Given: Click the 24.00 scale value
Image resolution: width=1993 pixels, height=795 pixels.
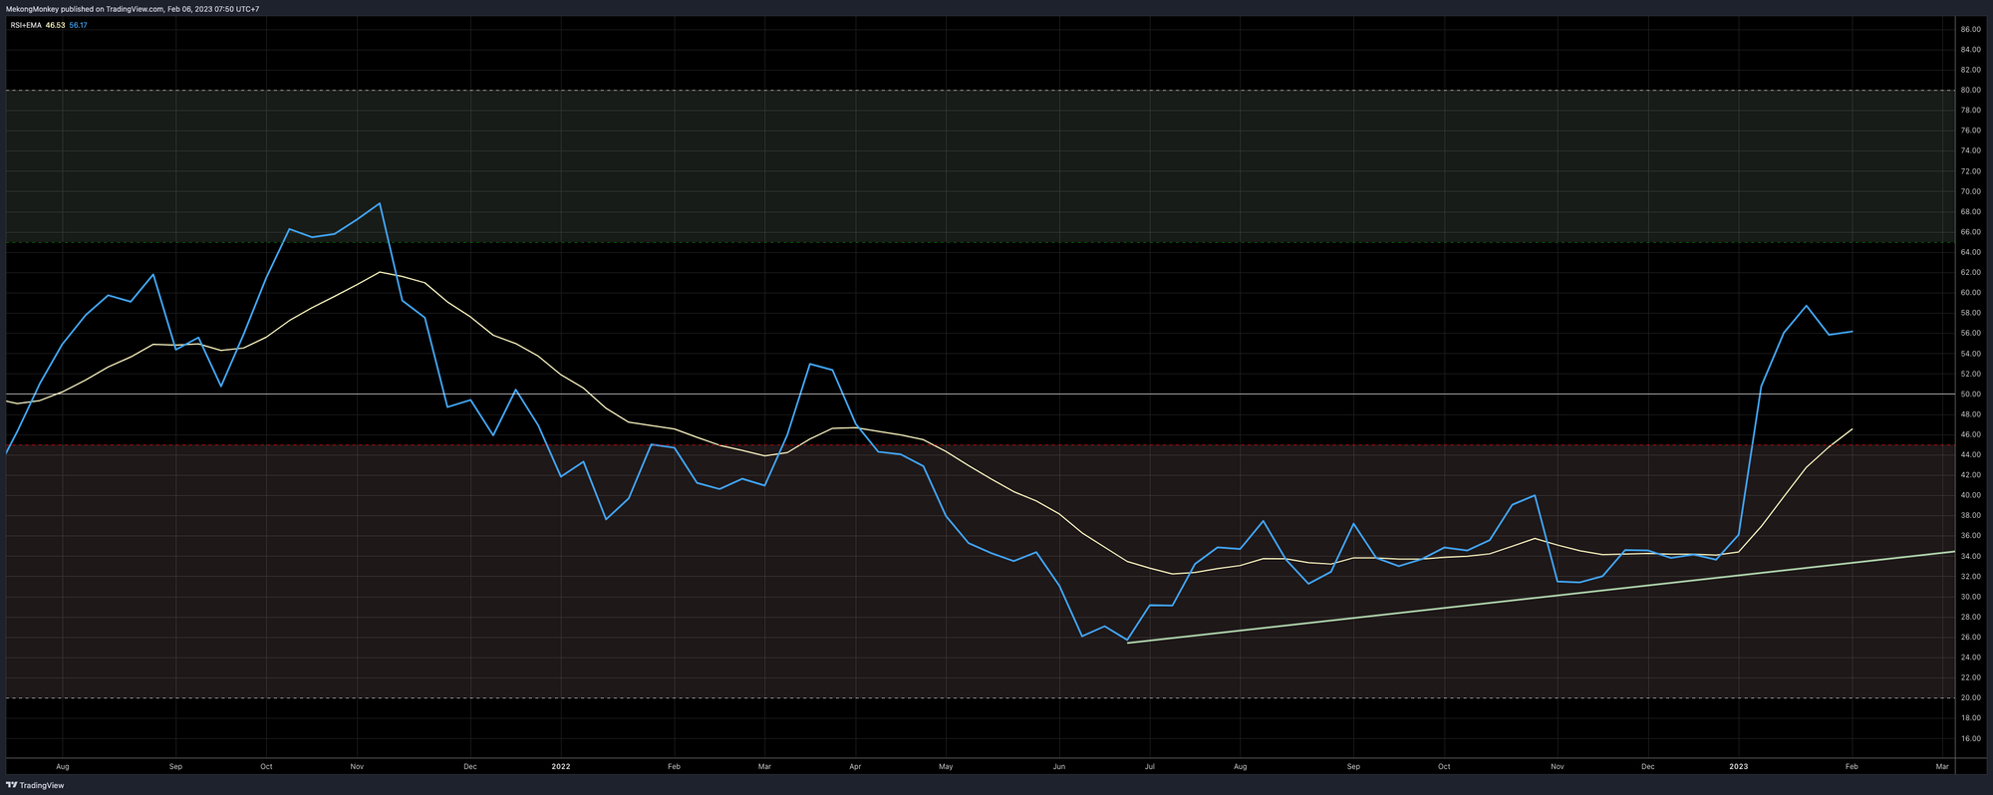Looking at the screenshot, I should 1970,658.
